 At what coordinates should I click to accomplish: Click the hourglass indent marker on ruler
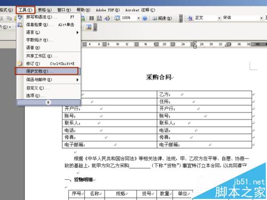(x=195, y=44)
